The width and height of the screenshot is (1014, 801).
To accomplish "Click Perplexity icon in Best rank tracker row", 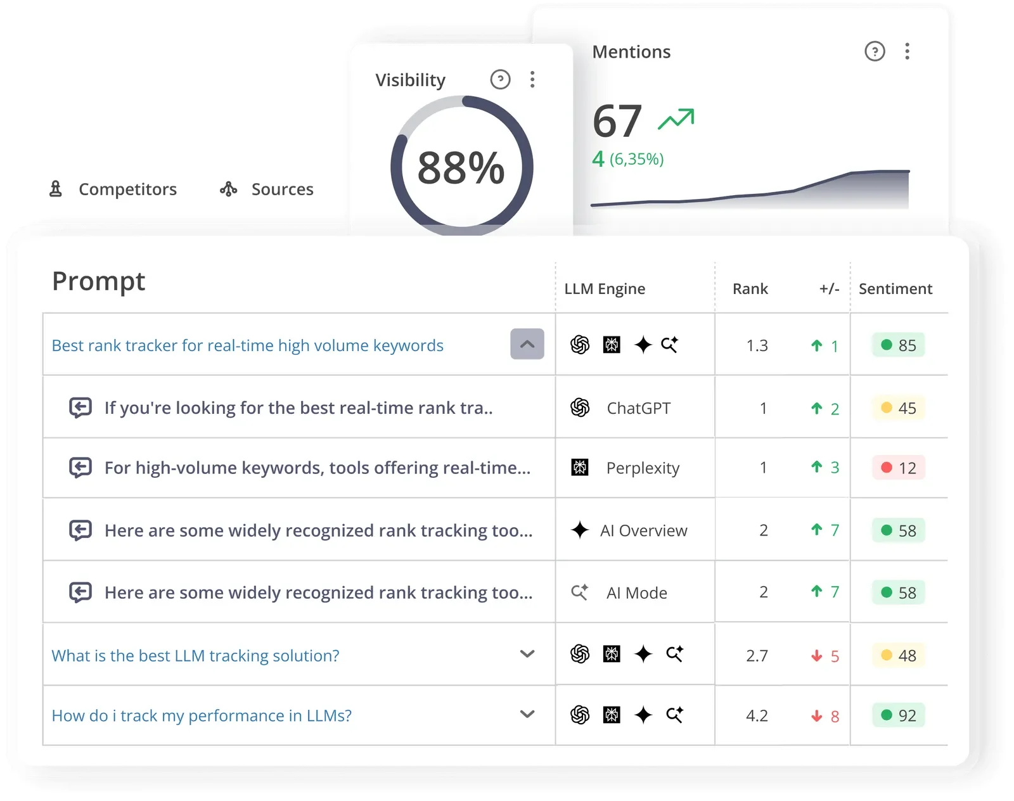I will (x=612, y=345).
